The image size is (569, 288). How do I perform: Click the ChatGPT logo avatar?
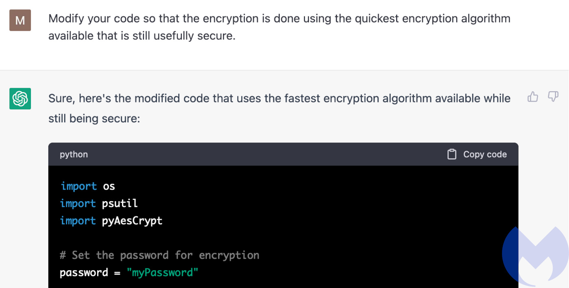(20, 99)
